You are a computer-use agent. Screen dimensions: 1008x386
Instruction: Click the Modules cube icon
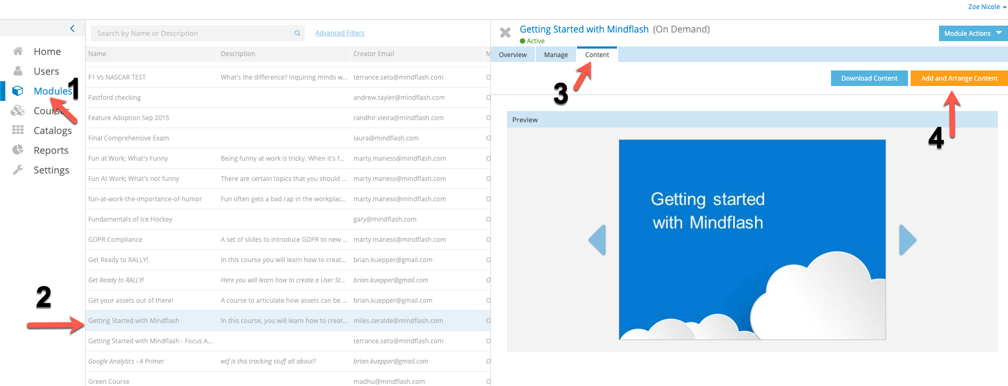coord(18,91)
